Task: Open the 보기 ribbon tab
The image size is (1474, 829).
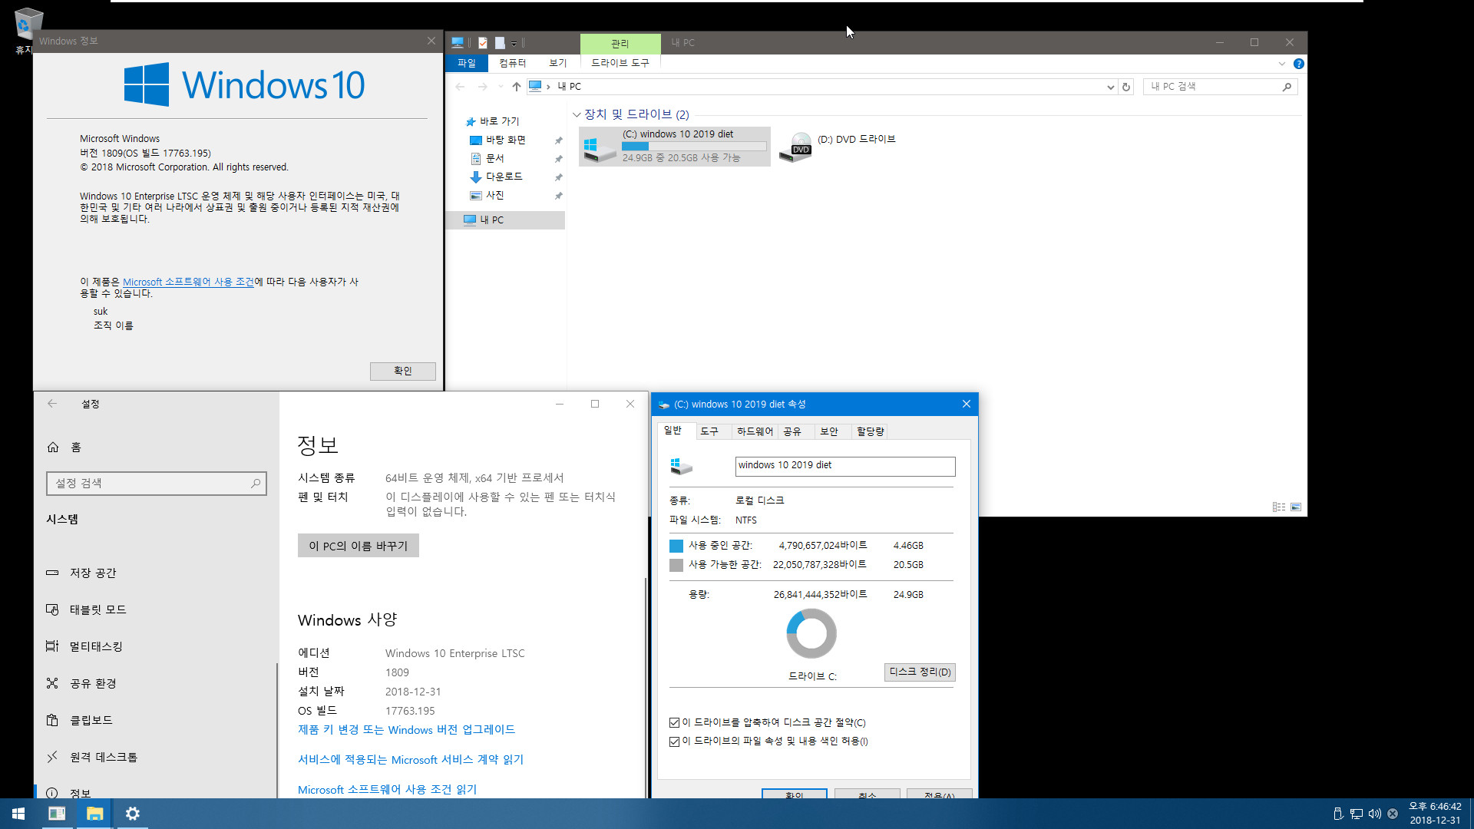Action: point(558,63)
